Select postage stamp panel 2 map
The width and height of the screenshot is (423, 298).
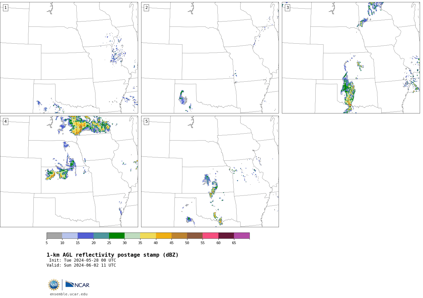pyautogui.click(x=210, y=58)
